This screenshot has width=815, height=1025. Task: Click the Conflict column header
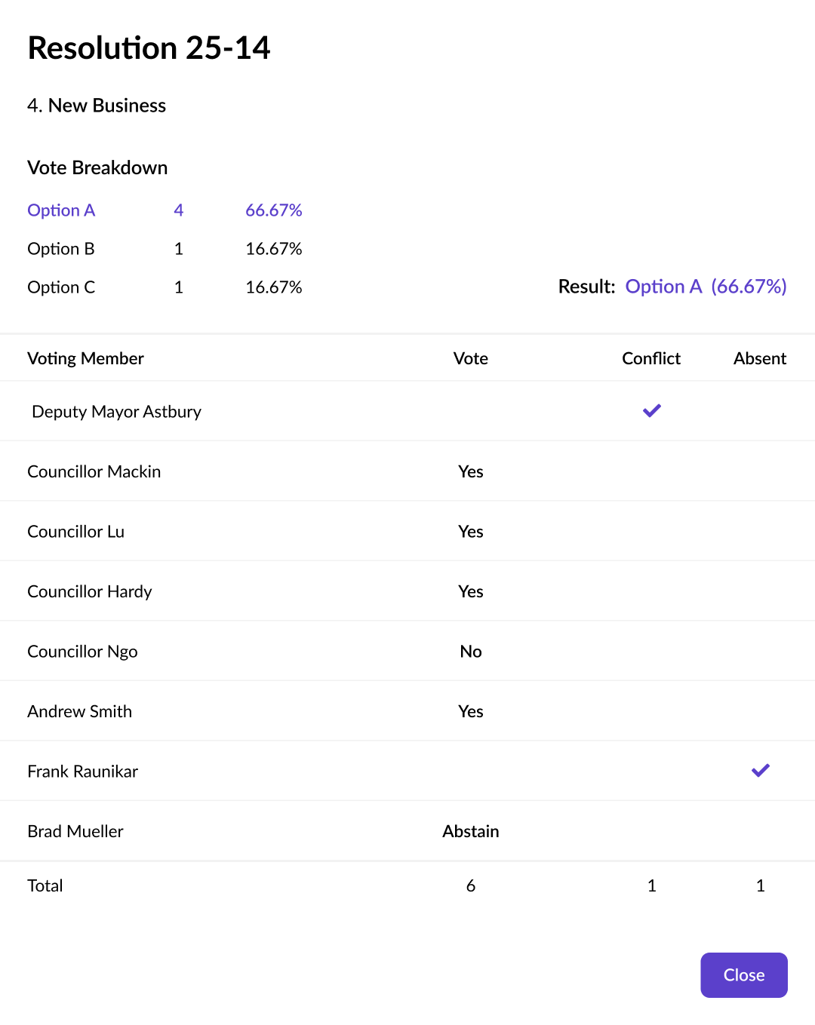pyautogui.click(x=651, y=358)
